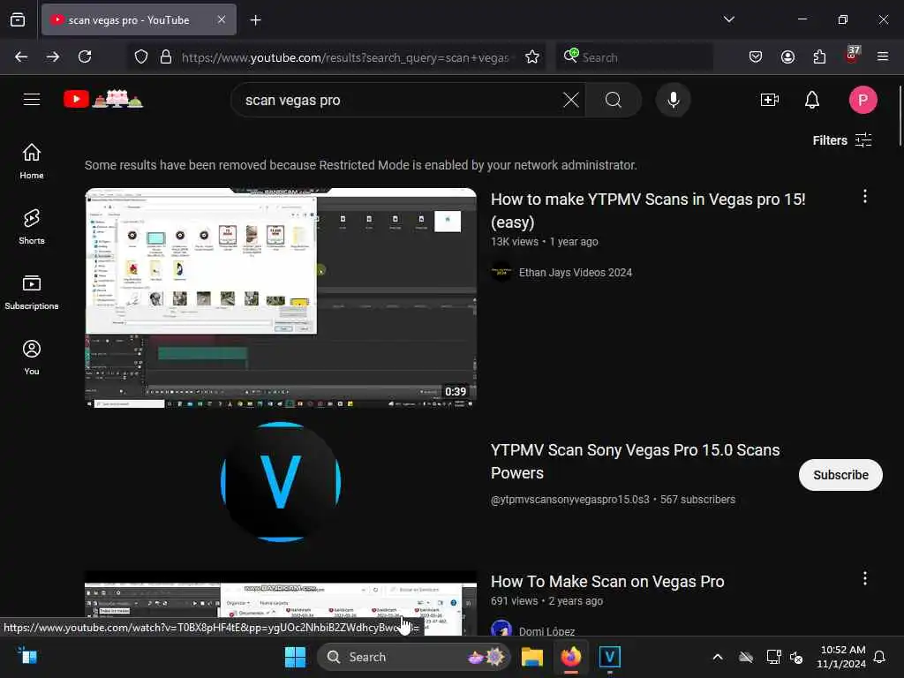The height and width of the screenshot is (678, 904).
Task: Open Shorts in sidebar
Action: point(32,227)
